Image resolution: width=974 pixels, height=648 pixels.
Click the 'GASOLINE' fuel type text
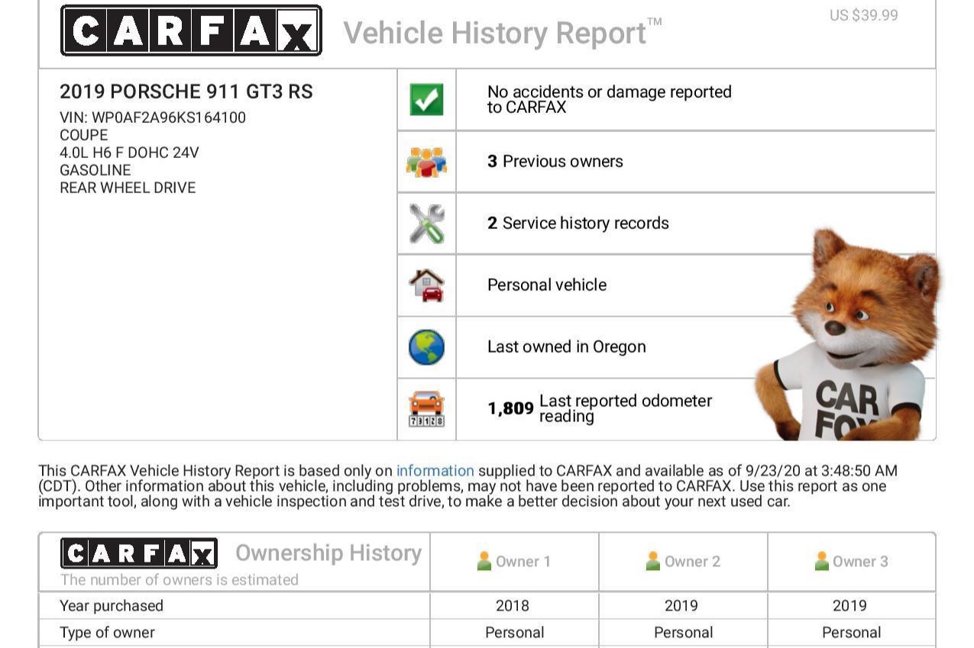tap(95, 170)
